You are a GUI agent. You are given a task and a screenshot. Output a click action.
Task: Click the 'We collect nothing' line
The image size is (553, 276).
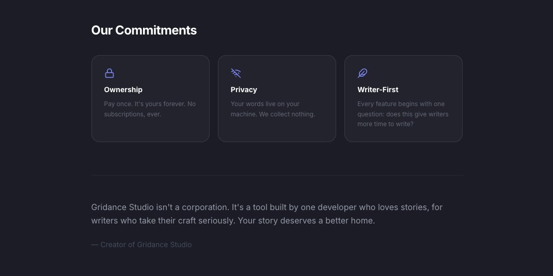pyautogui.click(x=287, y=114)
